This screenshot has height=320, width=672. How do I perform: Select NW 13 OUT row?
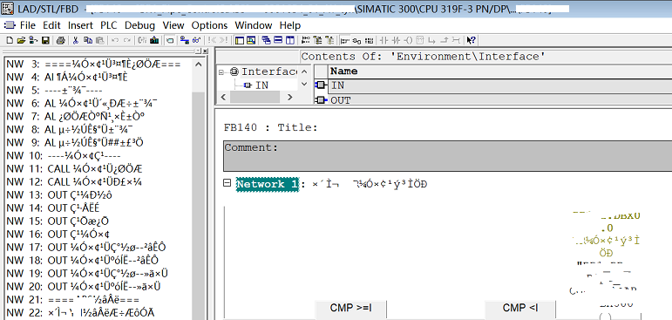(59, 194)
